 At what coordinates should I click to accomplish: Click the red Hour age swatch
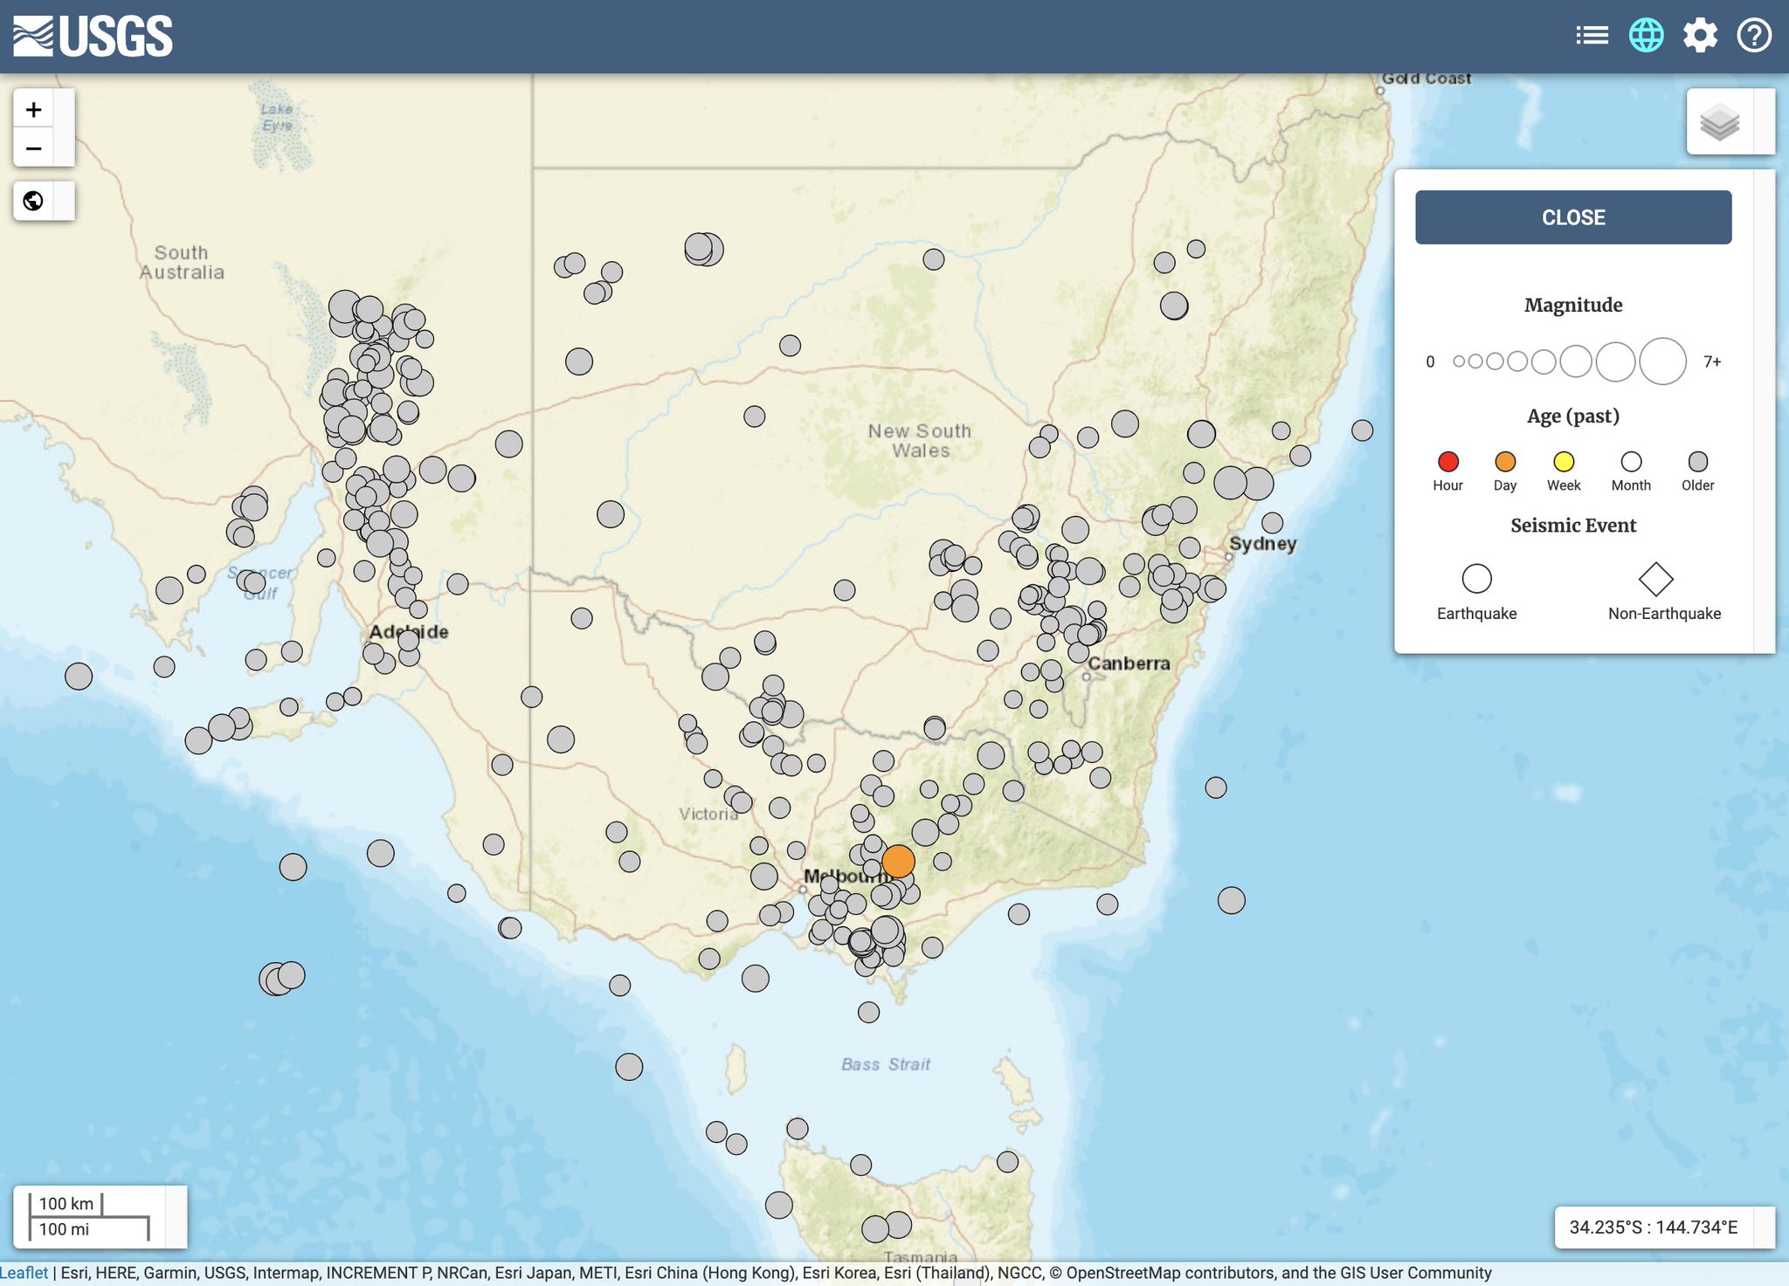coord(1447,461)
